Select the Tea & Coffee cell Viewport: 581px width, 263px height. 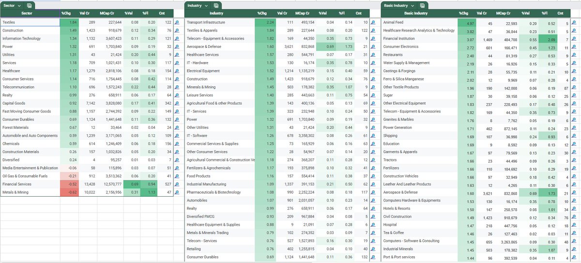tap(419, 233)
